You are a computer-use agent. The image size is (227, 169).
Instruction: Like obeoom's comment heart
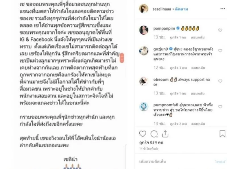click(220, 81)
